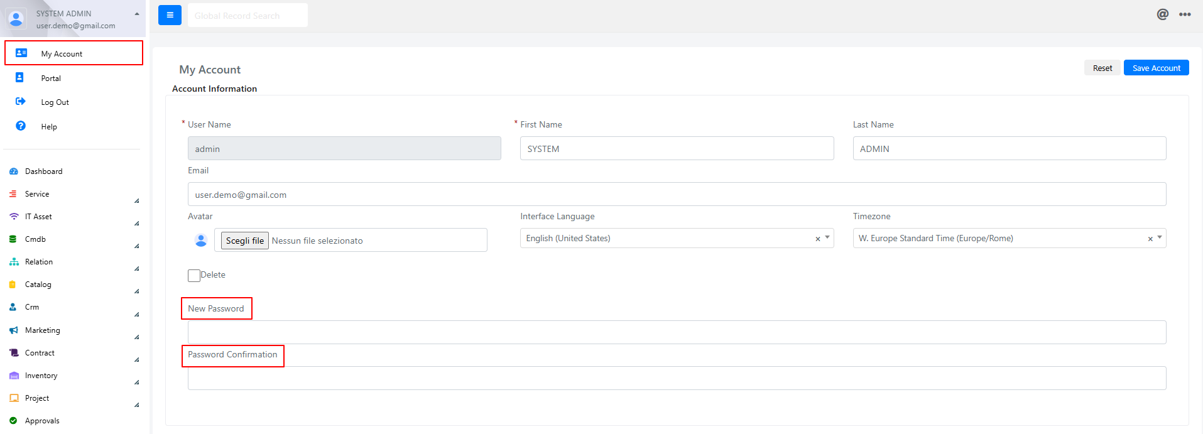
Task: Click the Account Information section heading
Action: 214,89
